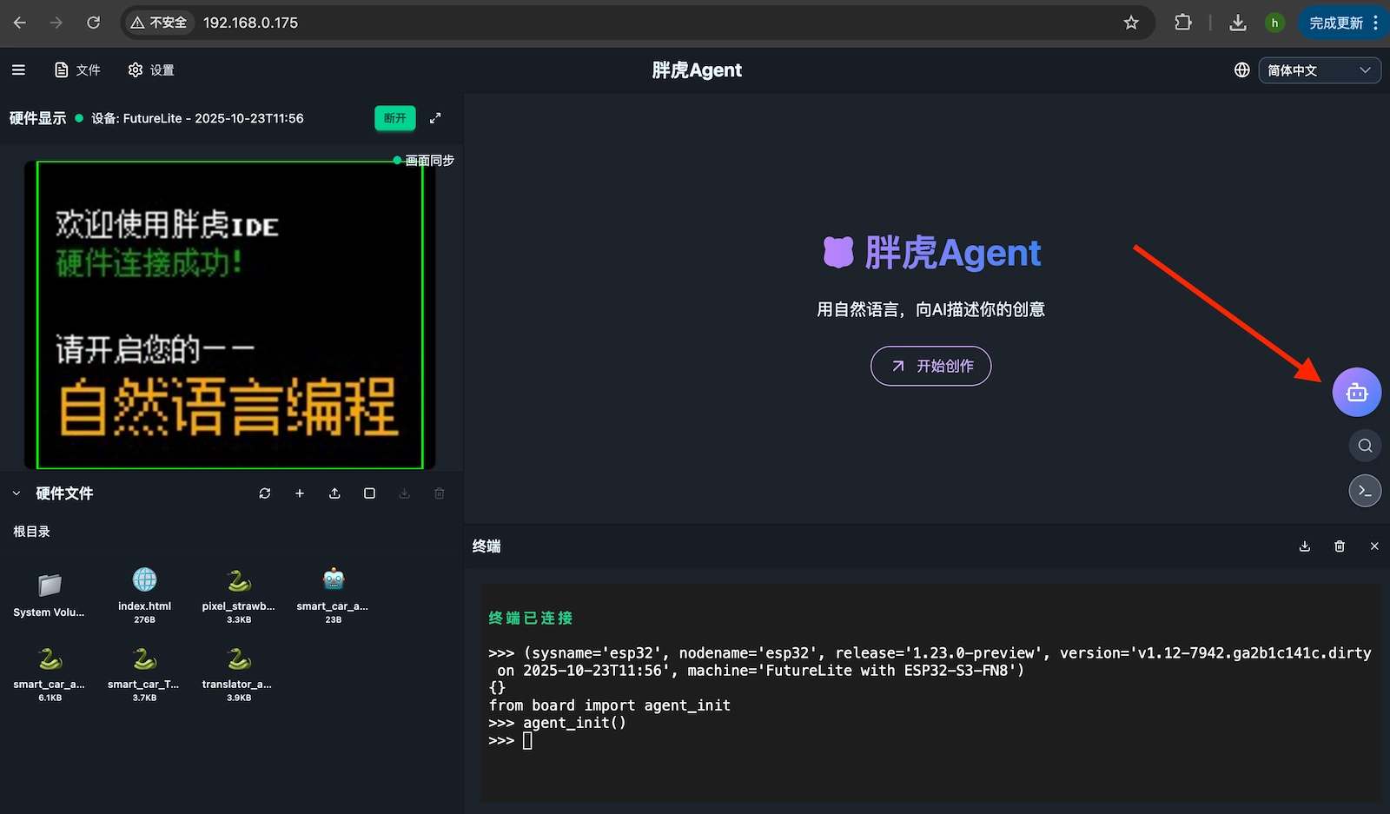Open the 简体中文 language dropdown

(x=1320, y=69)
